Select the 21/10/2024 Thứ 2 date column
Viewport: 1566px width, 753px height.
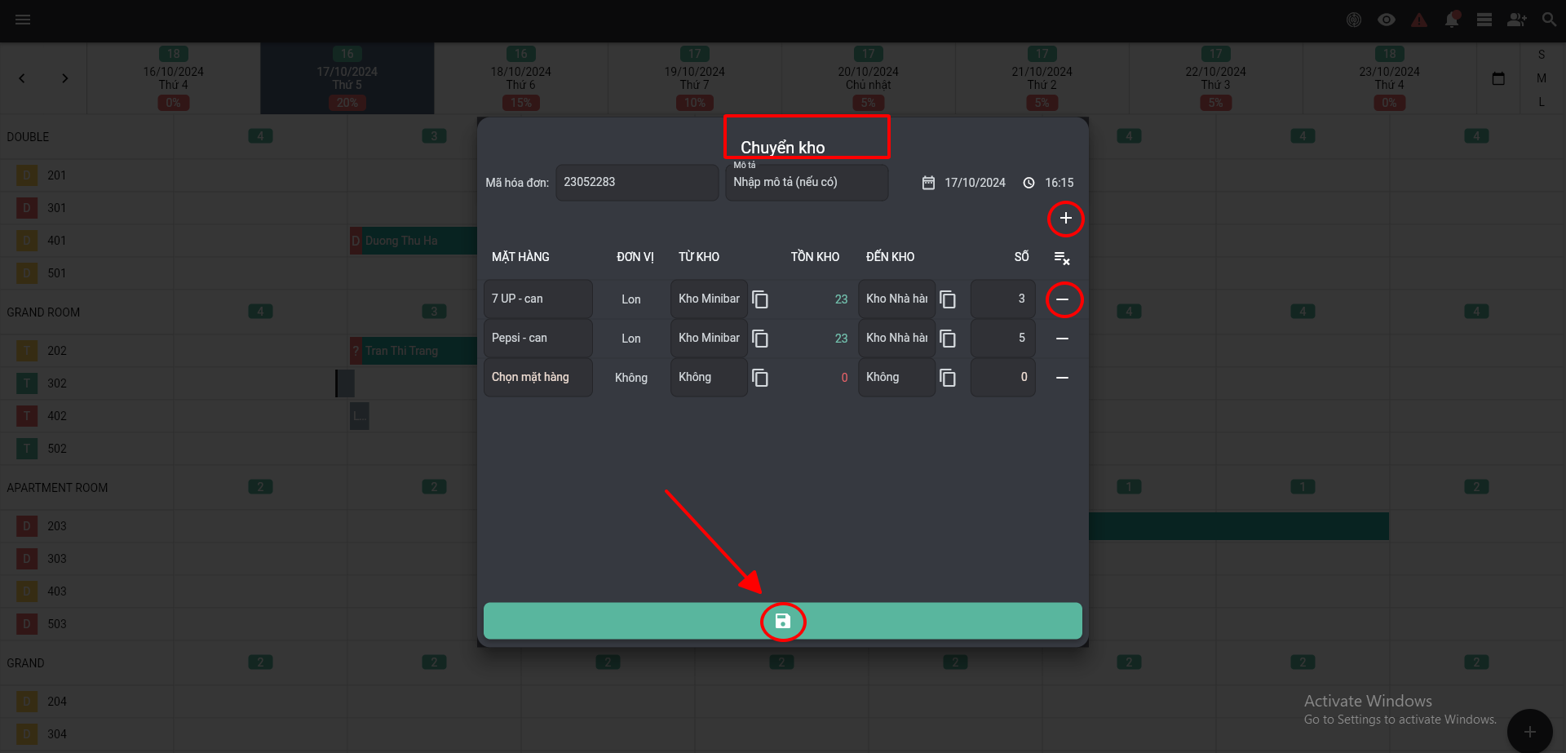[x=1042, y=78]
